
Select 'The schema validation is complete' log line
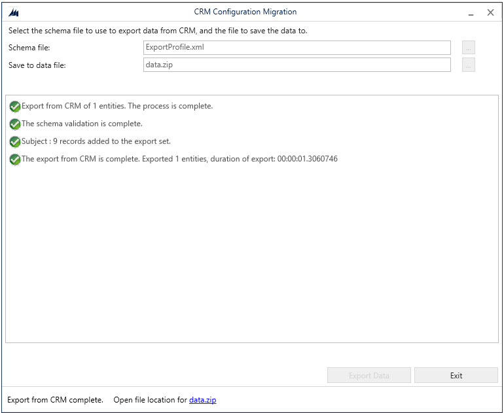coord(82,124)
